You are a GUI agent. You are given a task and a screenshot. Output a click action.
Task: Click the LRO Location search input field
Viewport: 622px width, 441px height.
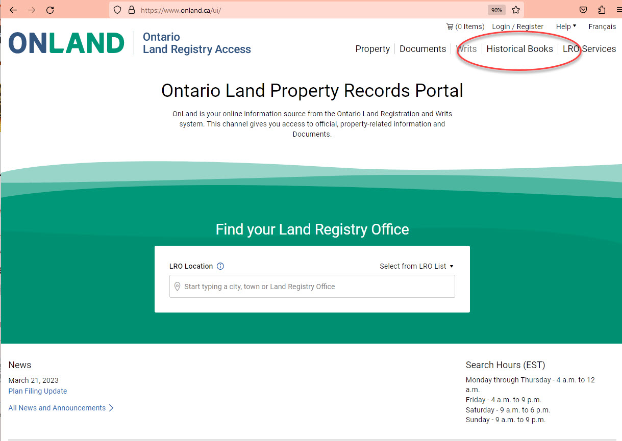(x=312, y=287)
